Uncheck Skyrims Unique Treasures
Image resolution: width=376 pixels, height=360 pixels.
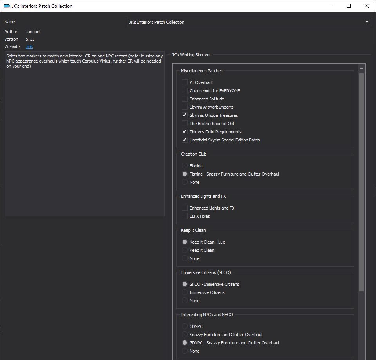(184, 115)
